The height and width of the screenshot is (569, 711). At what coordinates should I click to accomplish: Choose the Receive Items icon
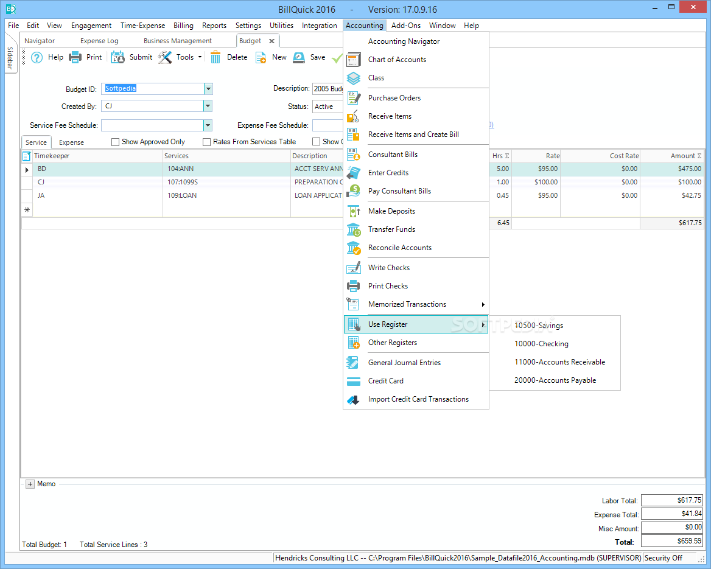click(353, 116)
